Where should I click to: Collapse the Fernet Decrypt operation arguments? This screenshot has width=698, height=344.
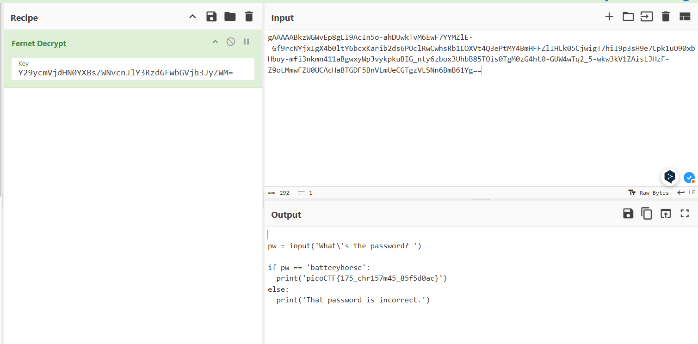(215, 42)
